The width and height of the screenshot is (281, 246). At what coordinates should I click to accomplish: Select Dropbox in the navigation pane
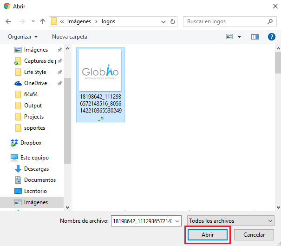click(x=31, y=143)
